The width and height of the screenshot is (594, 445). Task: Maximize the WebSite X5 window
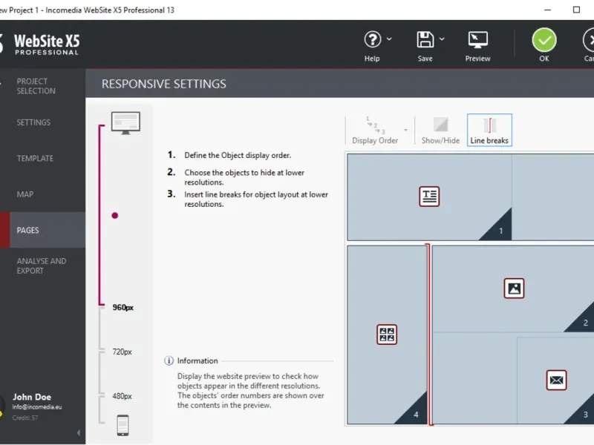click(x=576, y=10)
